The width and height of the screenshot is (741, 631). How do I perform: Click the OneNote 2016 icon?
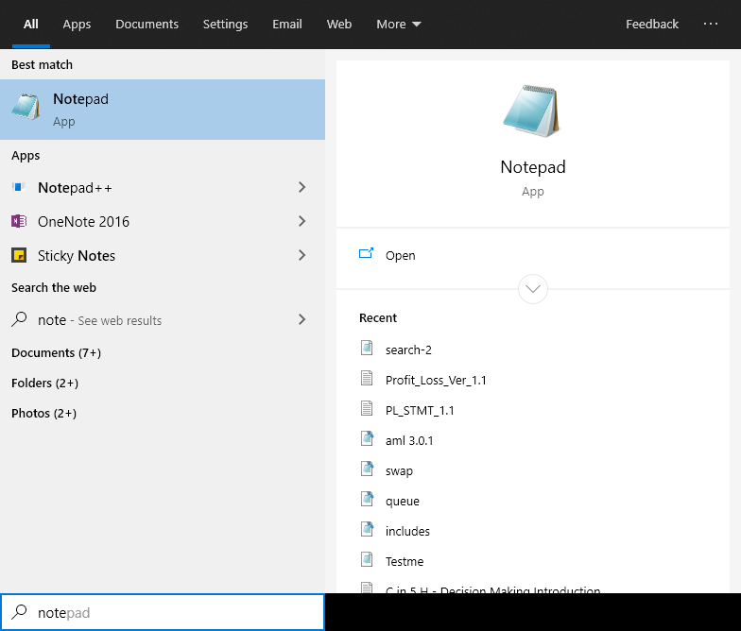[19, 221]
